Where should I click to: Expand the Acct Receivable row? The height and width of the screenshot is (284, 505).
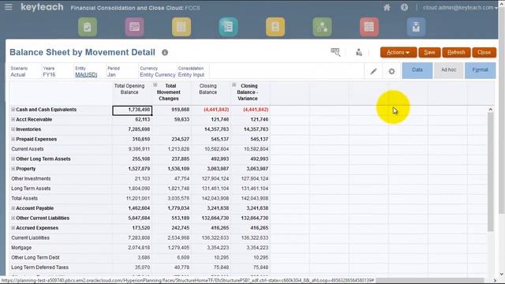tap(13, 119)
